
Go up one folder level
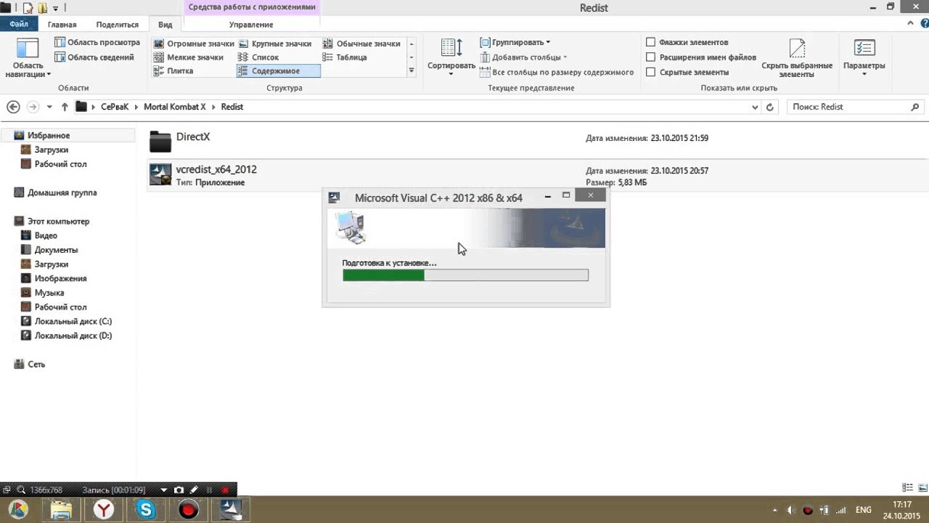click(65, 107)
